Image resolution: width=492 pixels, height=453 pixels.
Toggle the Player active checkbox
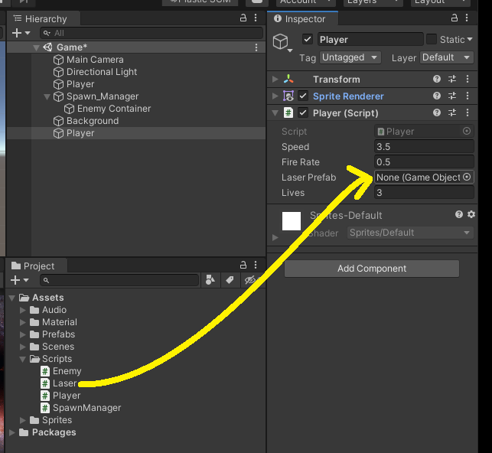[x=307, y=40]
